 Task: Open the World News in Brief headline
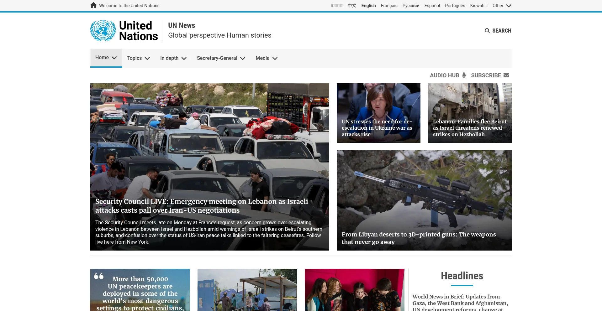pyautogui.click(x=460, y=303)
